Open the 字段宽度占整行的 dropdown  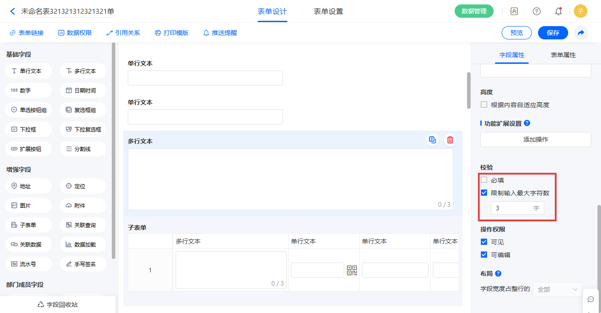557,290
